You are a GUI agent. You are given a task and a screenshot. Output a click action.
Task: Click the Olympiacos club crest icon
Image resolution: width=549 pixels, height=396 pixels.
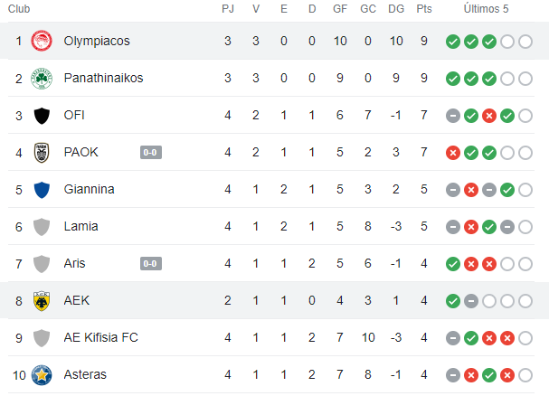[42, 42]
